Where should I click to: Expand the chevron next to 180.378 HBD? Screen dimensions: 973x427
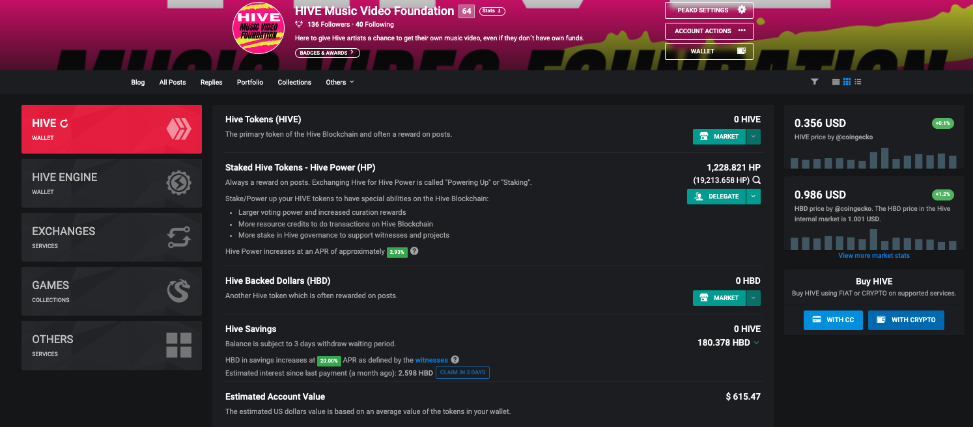pyautogui.click(x=756, y=343)
